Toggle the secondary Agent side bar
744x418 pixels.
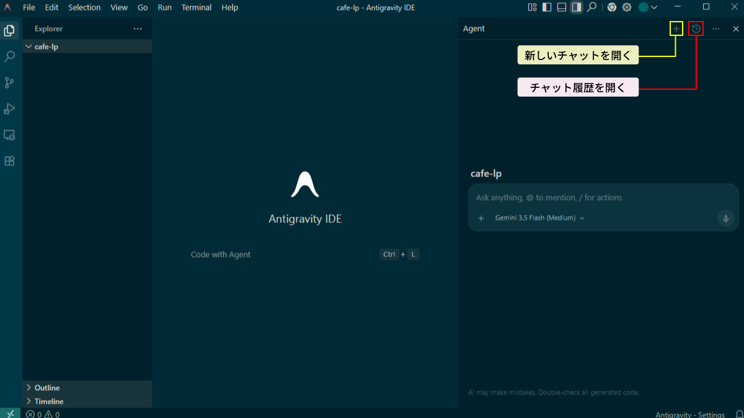click(577, 7)
